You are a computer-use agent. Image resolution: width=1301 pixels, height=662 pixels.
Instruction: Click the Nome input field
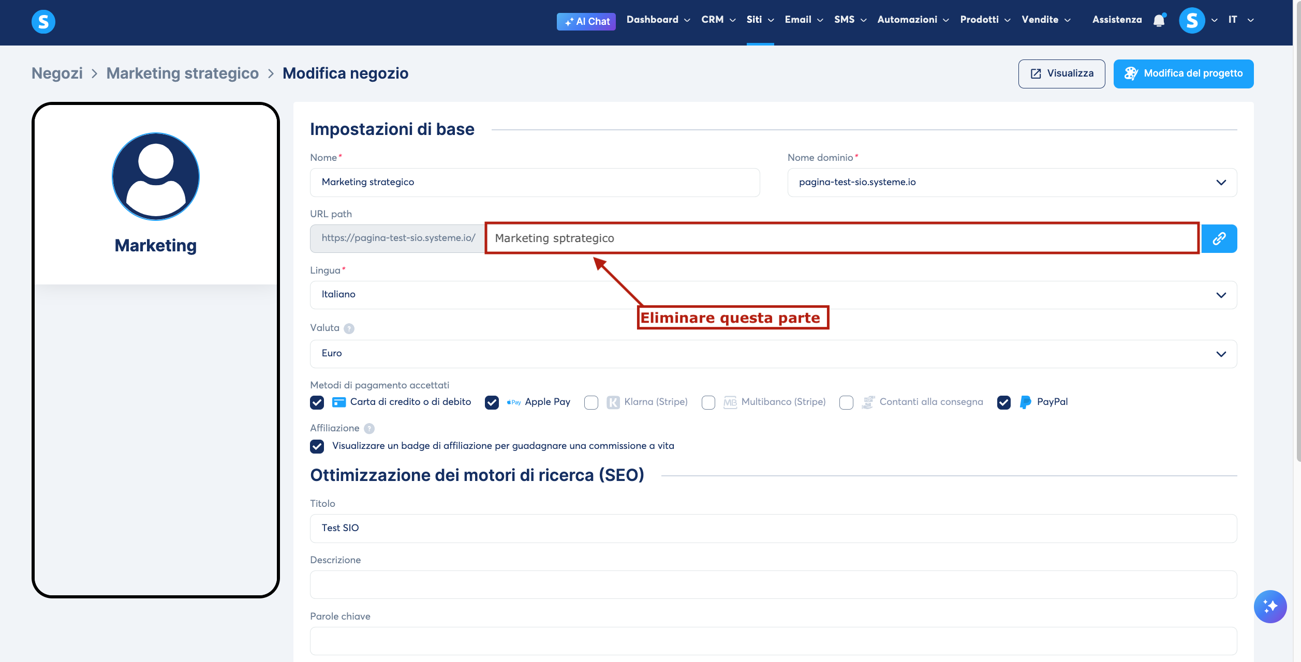click(535, 183)
